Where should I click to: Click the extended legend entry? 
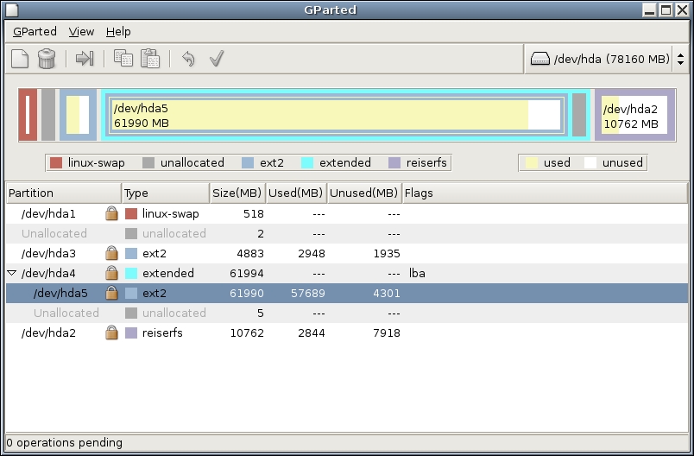coord(336,163)
